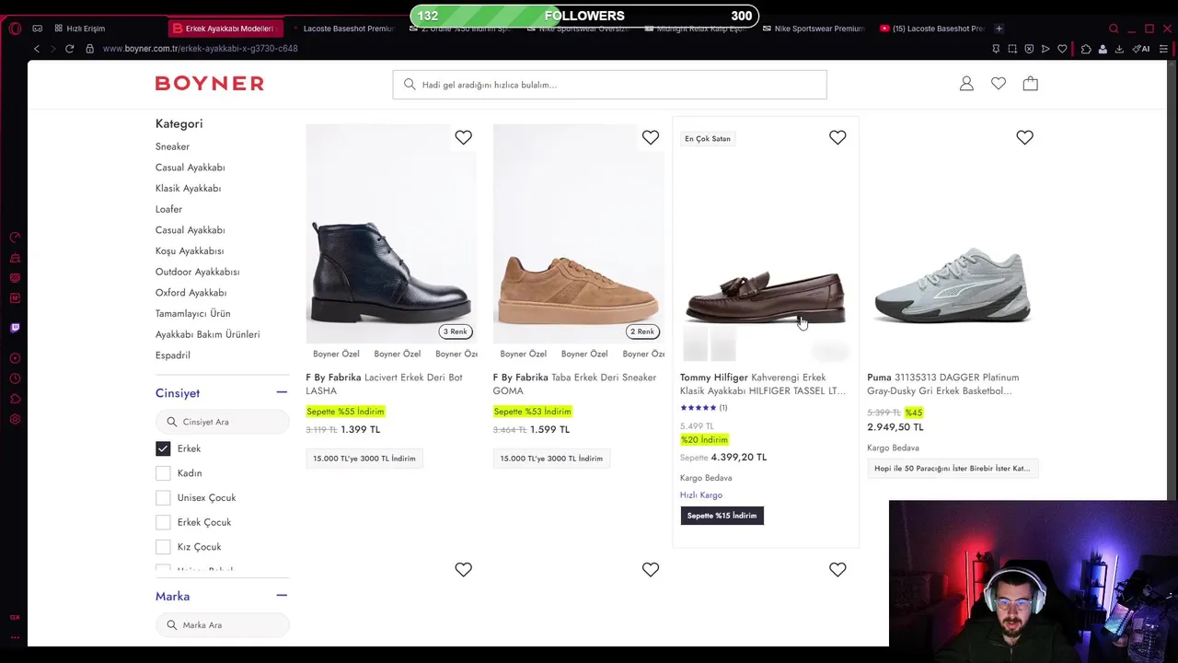Check the Kadın gender checkbox
The width and height of the screenshot is (1178, 663).
[163, 473]
